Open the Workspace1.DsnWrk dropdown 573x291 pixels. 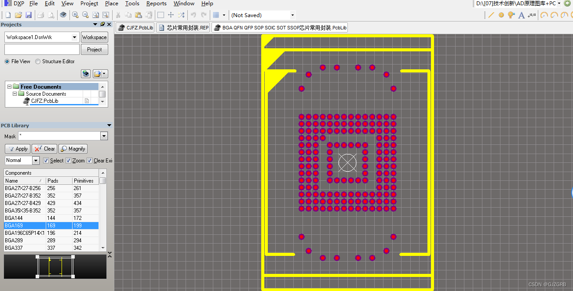(x=75, y=37)
